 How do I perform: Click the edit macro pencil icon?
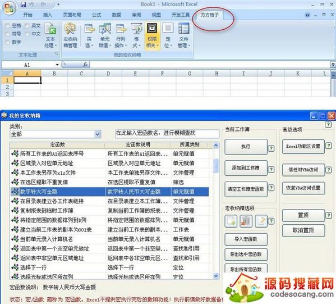click(x=261, y=221)
